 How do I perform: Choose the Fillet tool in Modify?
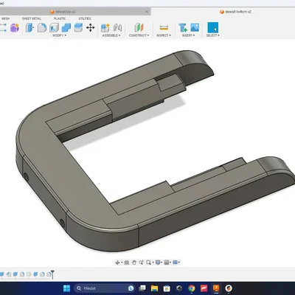tap(42, 27)
